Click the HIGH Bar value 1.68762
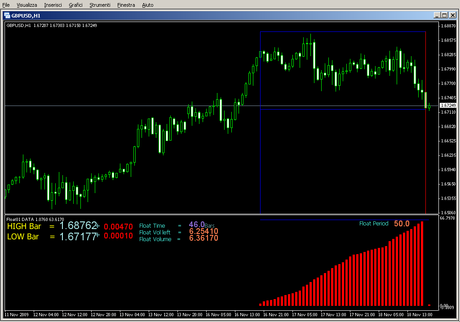 78,225
